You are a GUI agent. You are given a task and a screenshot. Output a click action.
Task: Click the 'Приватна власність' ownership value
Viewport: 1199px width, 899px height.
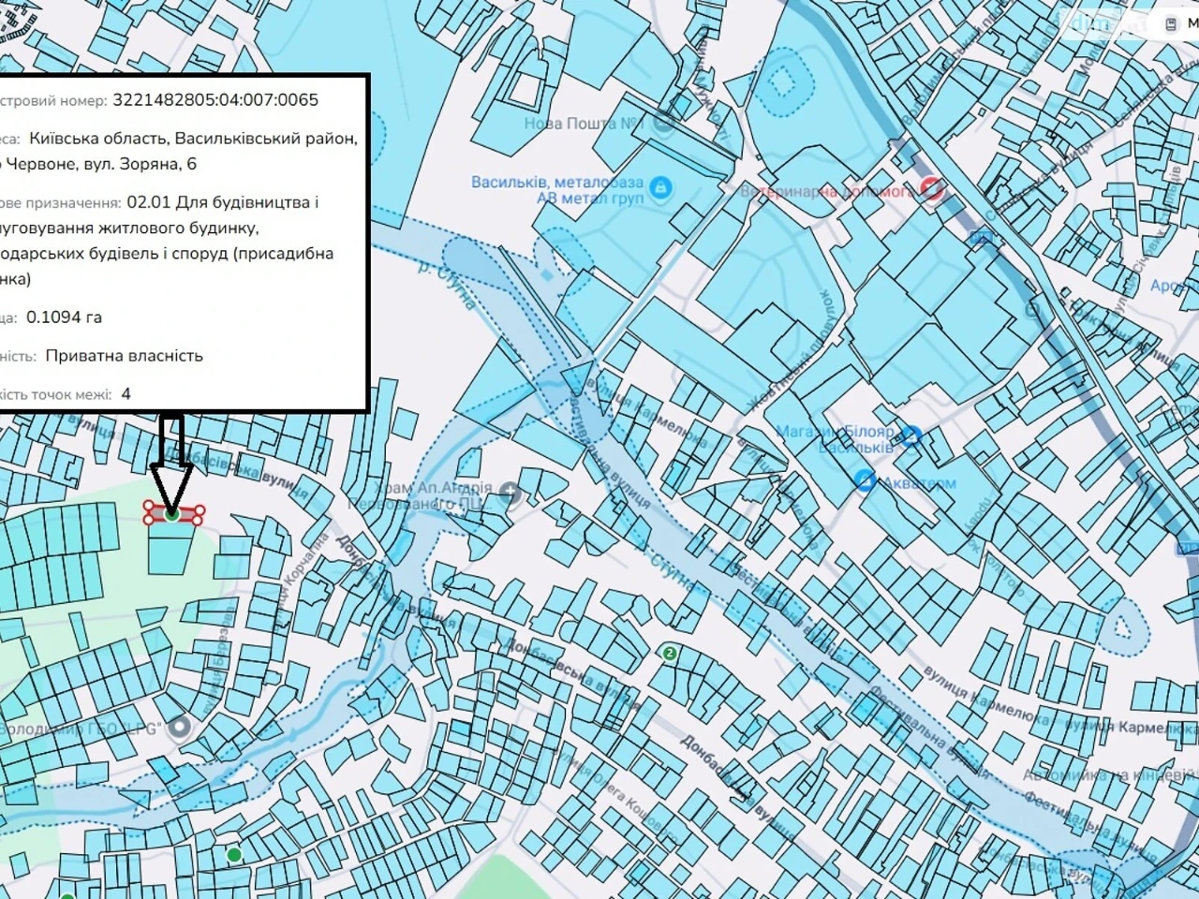click(x=124, y=356)
